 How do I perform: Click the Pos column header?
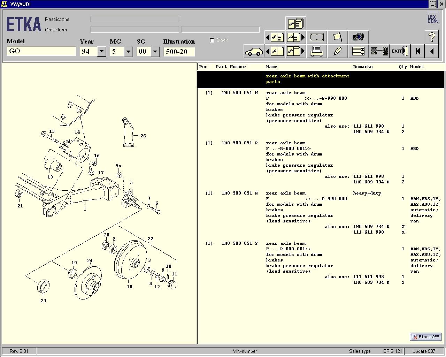click(x=203, y=67)
